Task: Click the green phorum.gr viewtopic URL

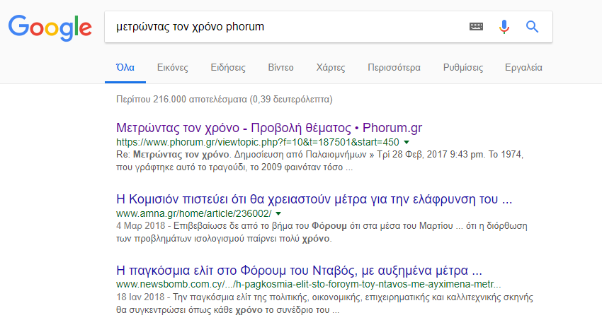Action: (258, 143)
